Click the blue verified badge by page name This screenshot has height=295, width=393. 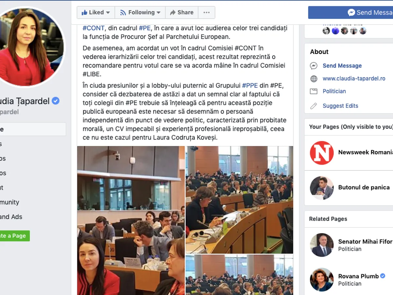[56, 101]
